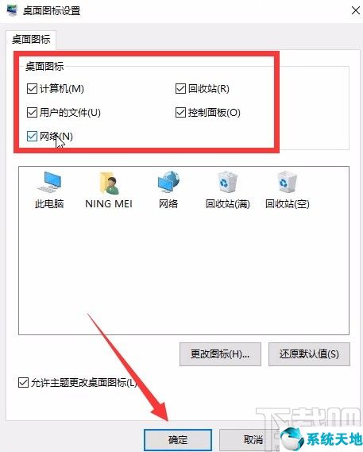Uncheck the 计算机(M) checkbox
The image size is (363, 452).
[x=32, y=88]
